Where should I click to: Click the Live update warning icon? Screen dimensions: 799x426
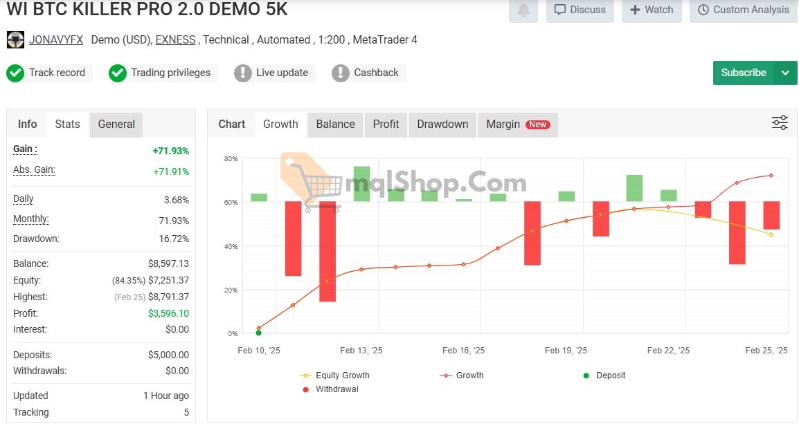pos(243,73)
